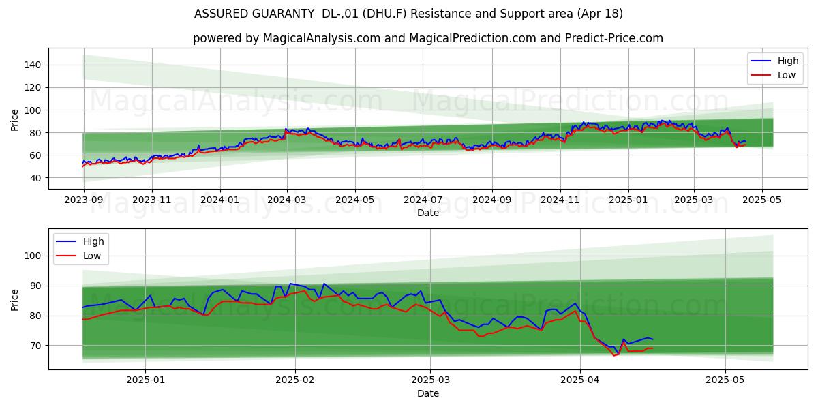This screenshot has height=409, width=818.
Task: Click the '2025-03' tick label on top chart
Action: coord(693,200)
